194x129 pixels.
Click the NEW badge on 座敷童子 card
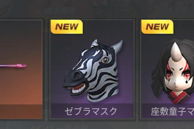tap(157, 27)
